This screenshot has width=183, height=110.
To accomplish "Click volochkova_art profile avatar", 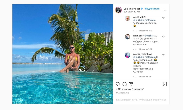I will click(x=118, y=10).
